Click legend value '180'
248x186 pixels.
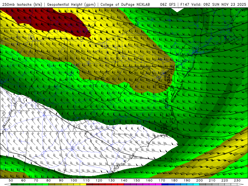click(x=174, y=180)
